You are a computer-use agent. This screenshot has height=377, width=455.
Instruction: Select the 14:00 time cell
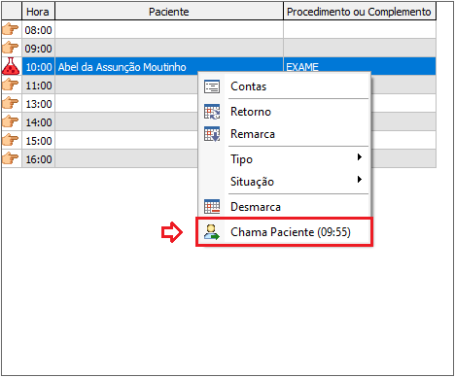coord(38,122)
